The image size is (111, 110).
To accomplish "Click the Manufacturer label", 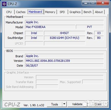I will point(14,22).
